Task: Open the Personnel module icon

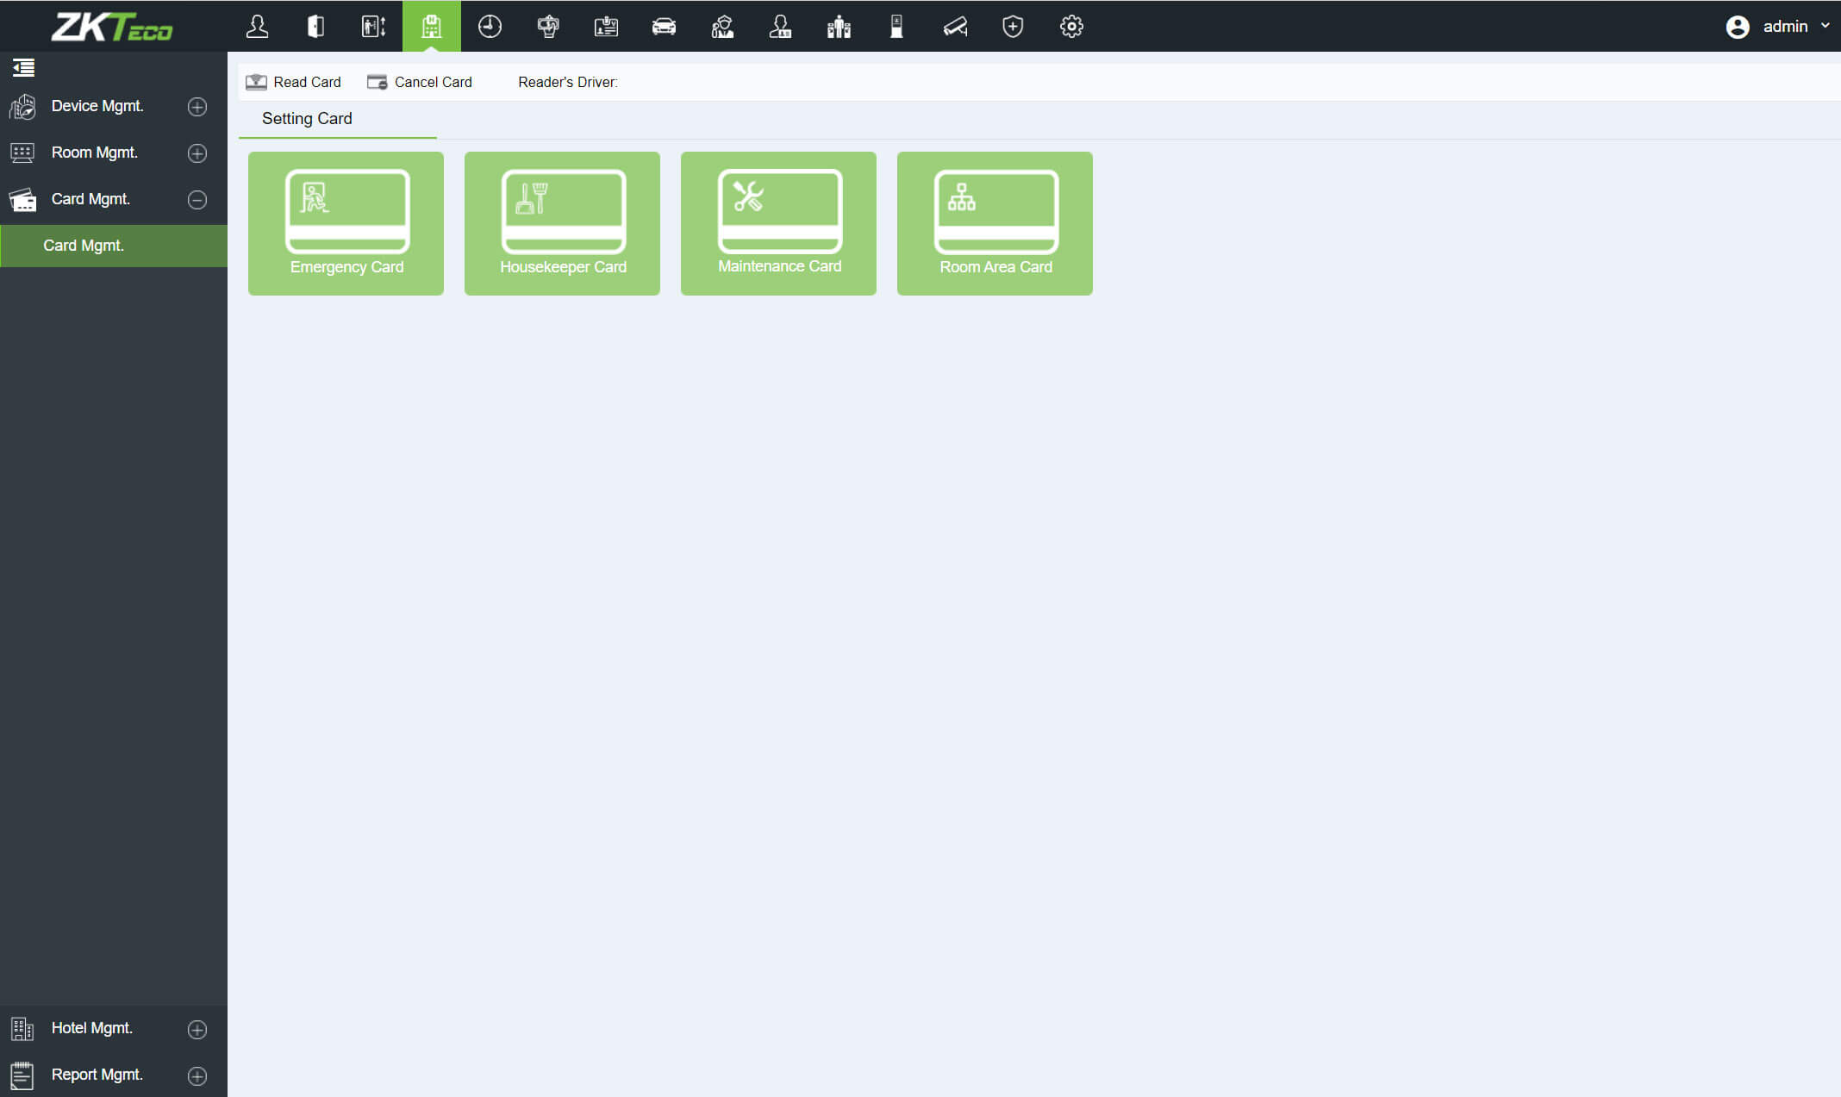Action: click(x=258, y=26)
